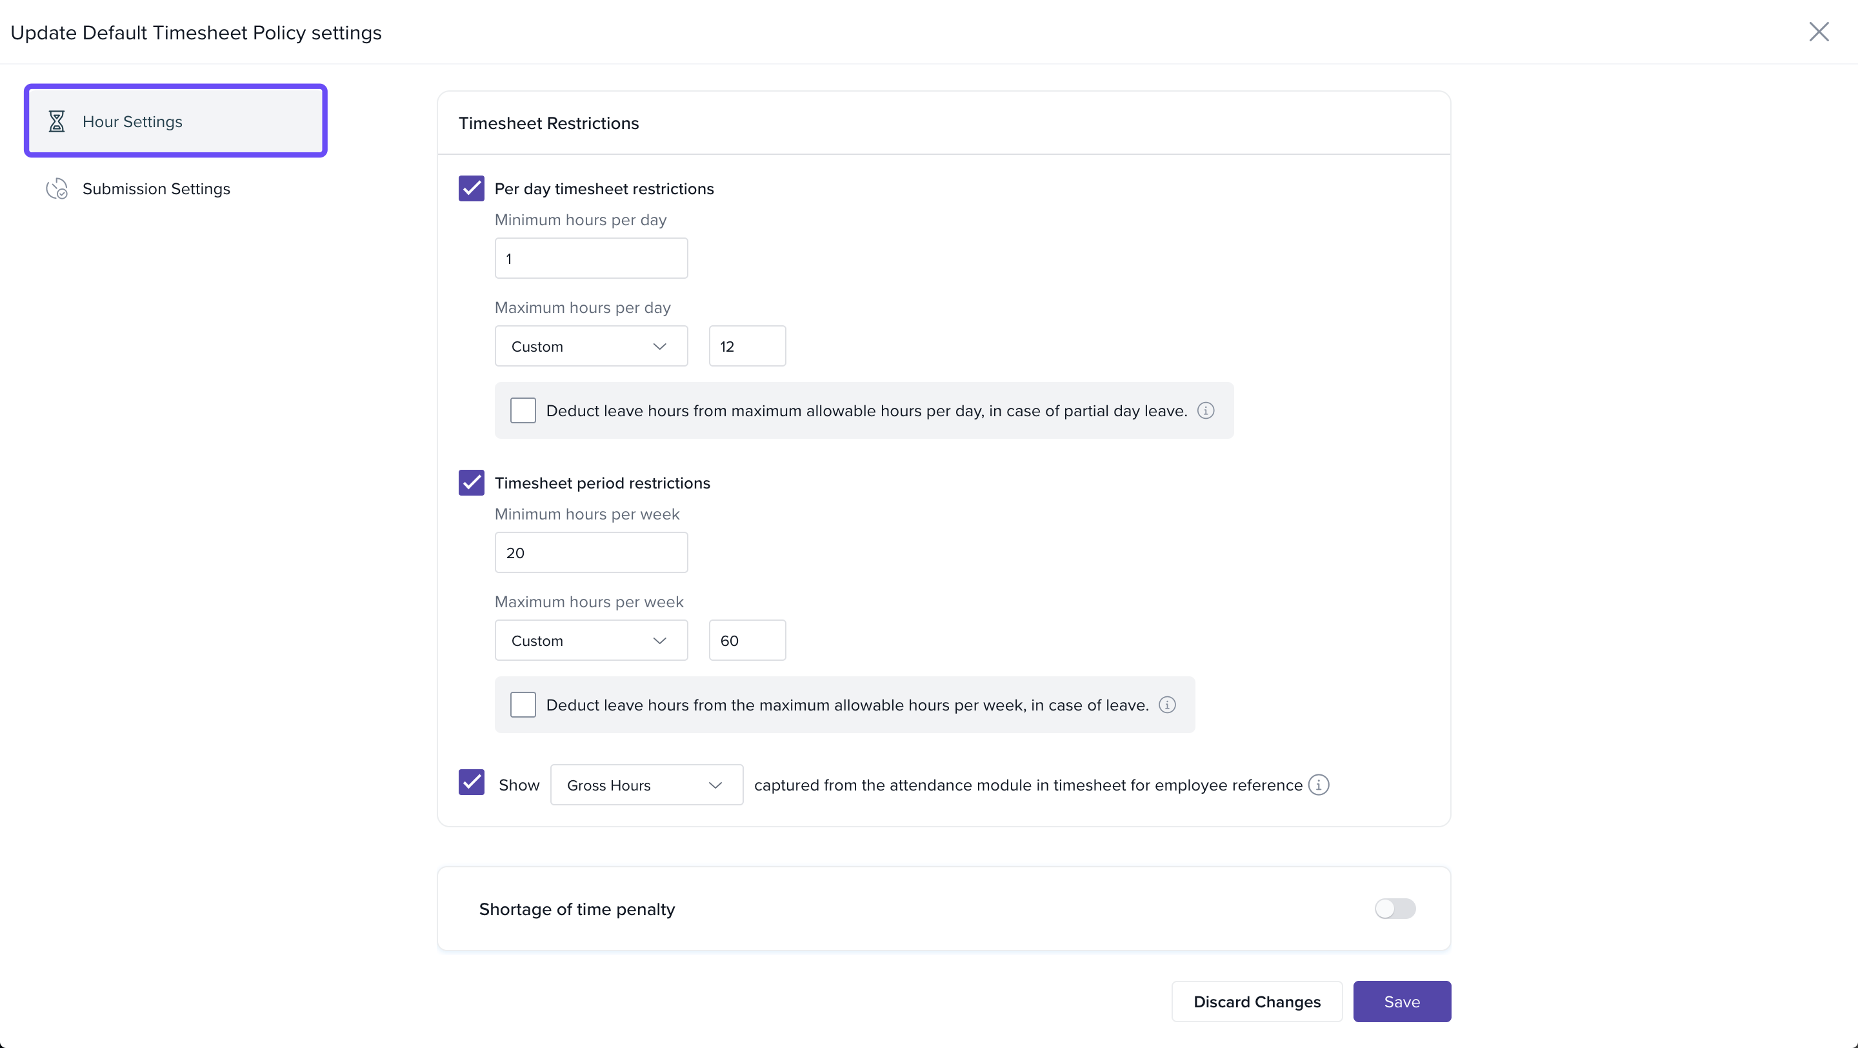Click the hourglass icon for Hour Settings
The width and height of the screenshot is (1858, 1048).
tap(56, 121)
